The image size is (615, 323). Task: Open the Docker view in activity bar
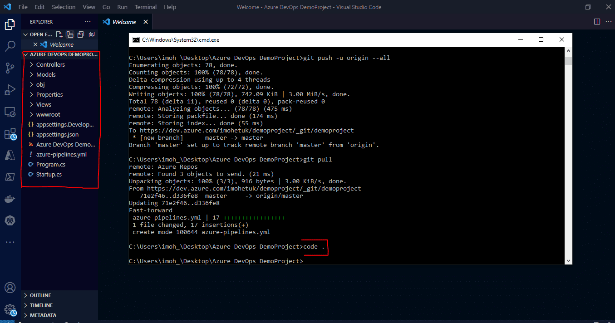point(10,199)
